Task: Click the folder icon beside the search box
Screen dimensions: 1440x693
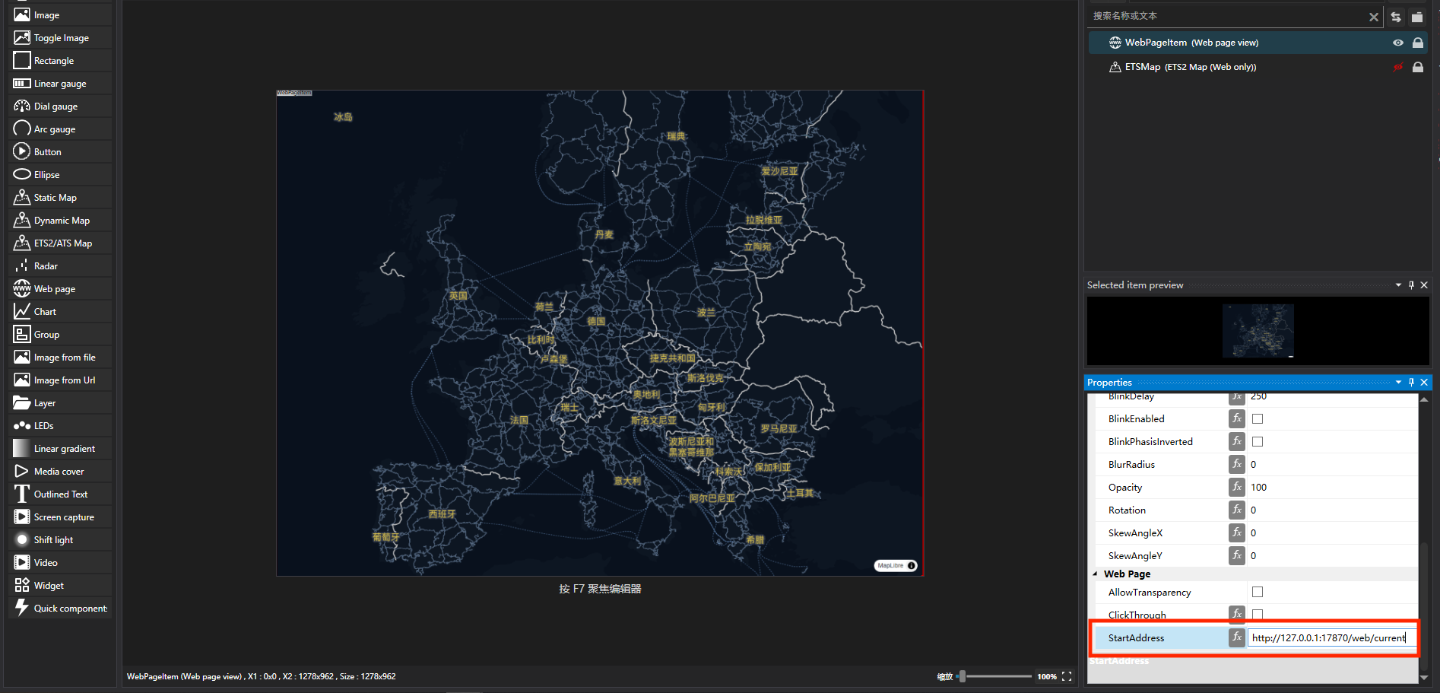Action: (x=1417, y=17)
